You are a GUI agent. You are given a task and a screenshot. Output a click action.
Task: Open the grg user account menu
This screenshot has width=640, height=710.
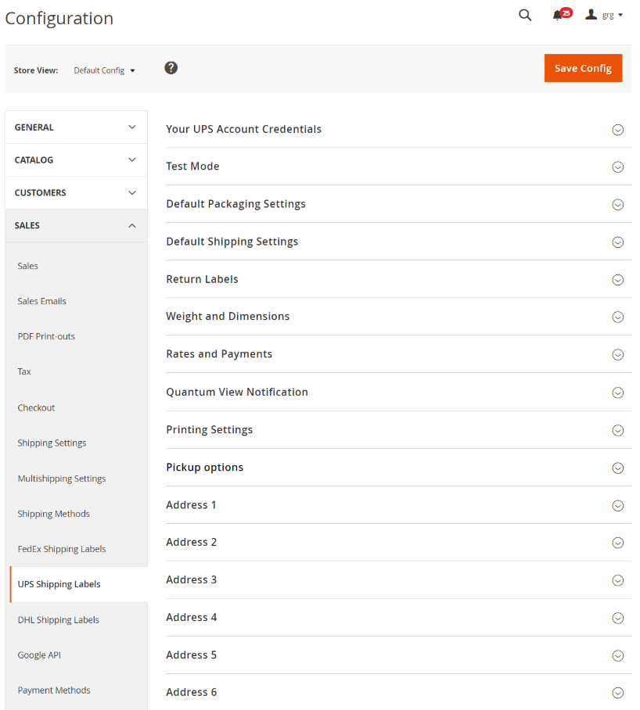pos(604,15)
